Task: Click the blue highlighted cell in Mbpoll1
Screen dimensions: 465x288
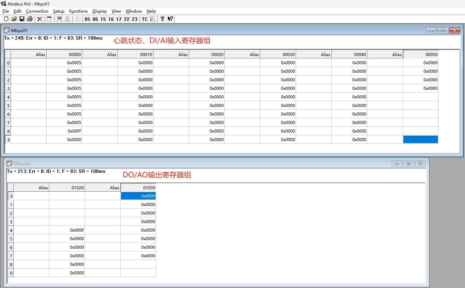Action: coord(421,139)
